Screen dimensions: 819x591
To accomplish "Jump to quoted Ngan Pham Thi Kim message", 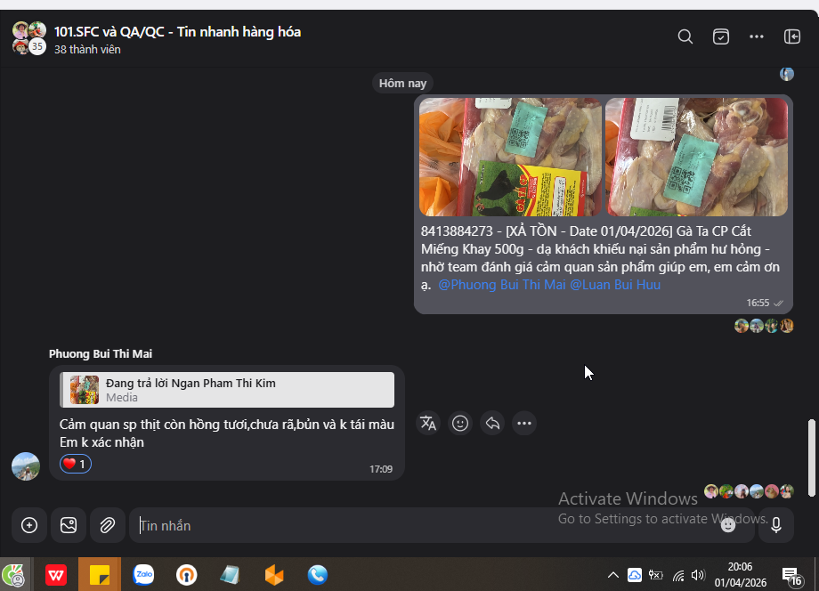I will pyautogui.click(x=227, y=390).
